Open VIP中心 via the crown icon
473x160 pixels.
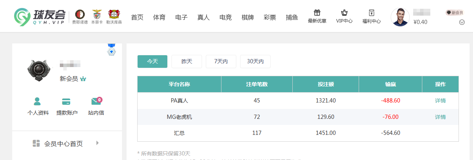click(x=344, y=13)
